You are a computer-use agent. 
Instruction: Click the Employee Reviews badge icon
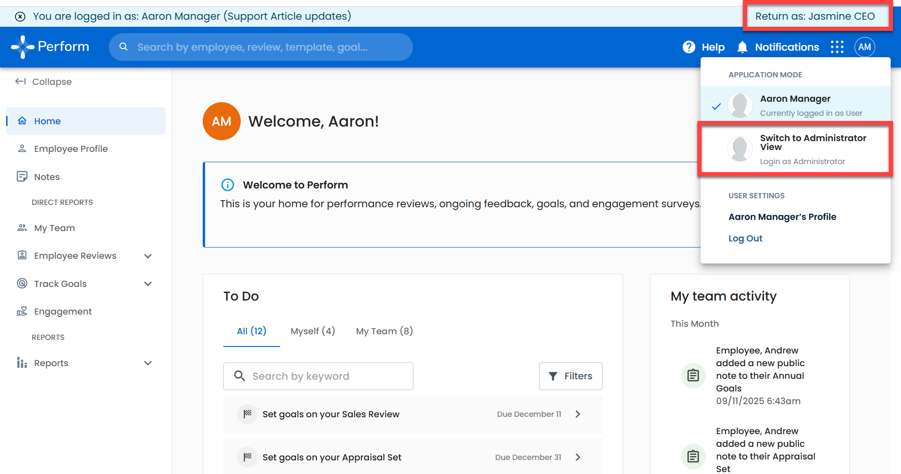click(x=22, y=256)
